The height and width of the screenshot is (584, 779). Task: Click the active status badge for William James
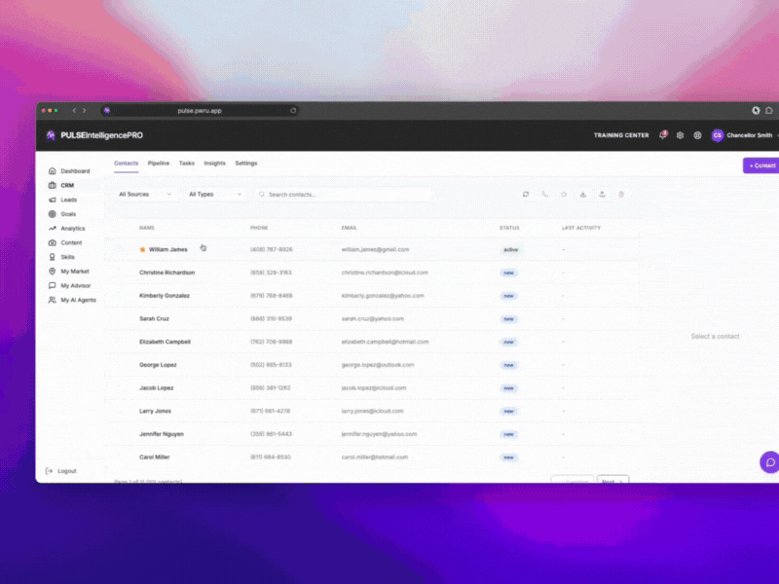click(510, 249)
